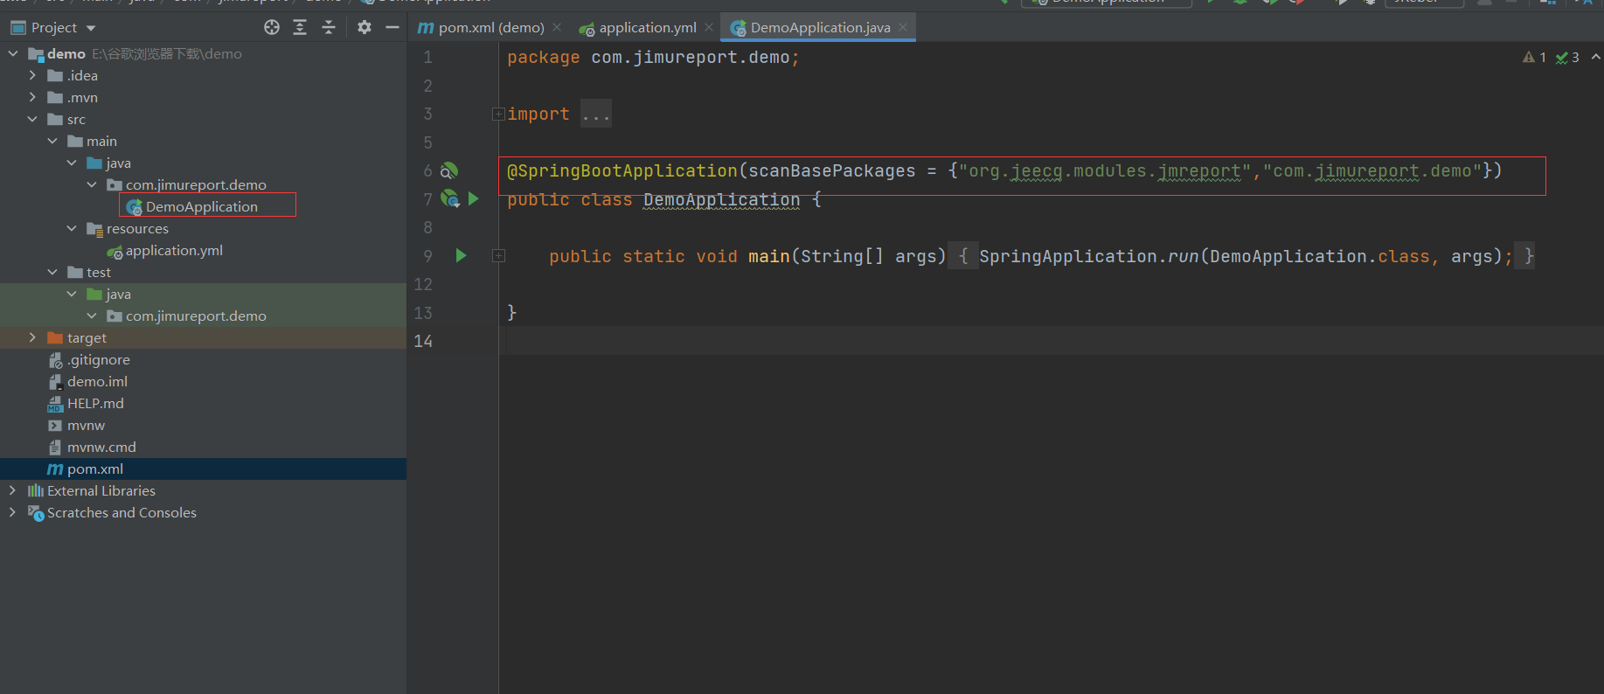Click the package declaration line
The width and height of the screenshot is (1604, 694).
(653, 58)
